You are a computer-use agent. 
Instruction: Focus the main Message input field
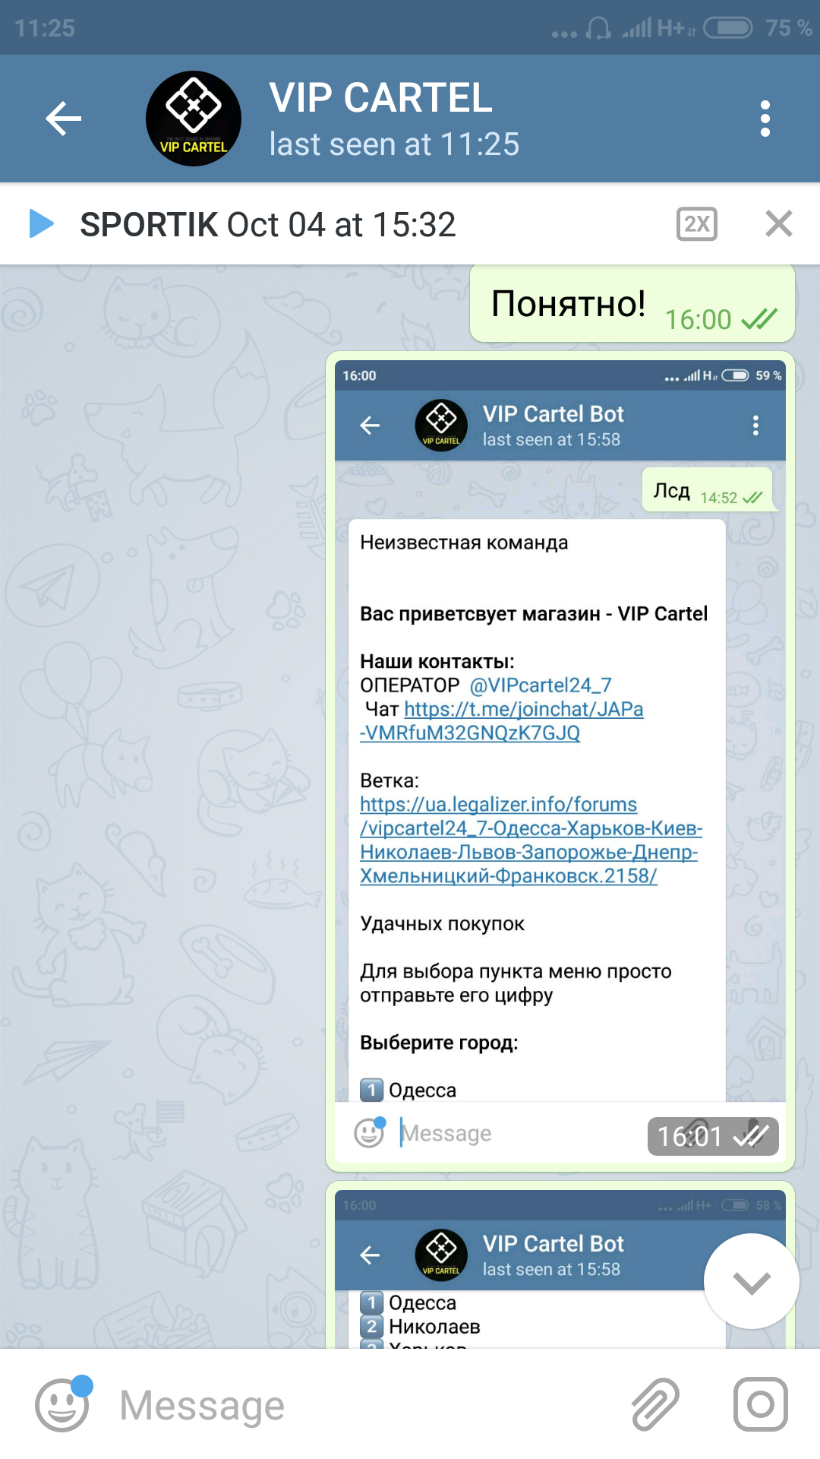(x=364, y=1404)
